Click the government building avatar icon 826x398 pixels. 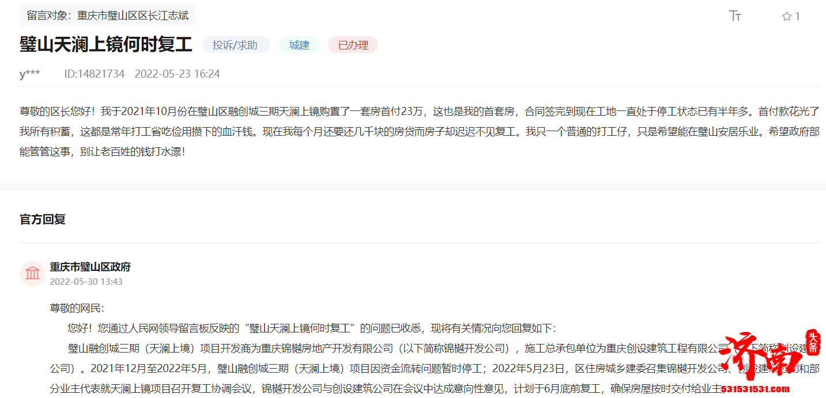[32, 273]
